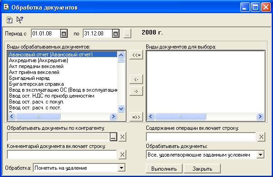
Task: Open the help icon in toolbar
Action: 10,20
